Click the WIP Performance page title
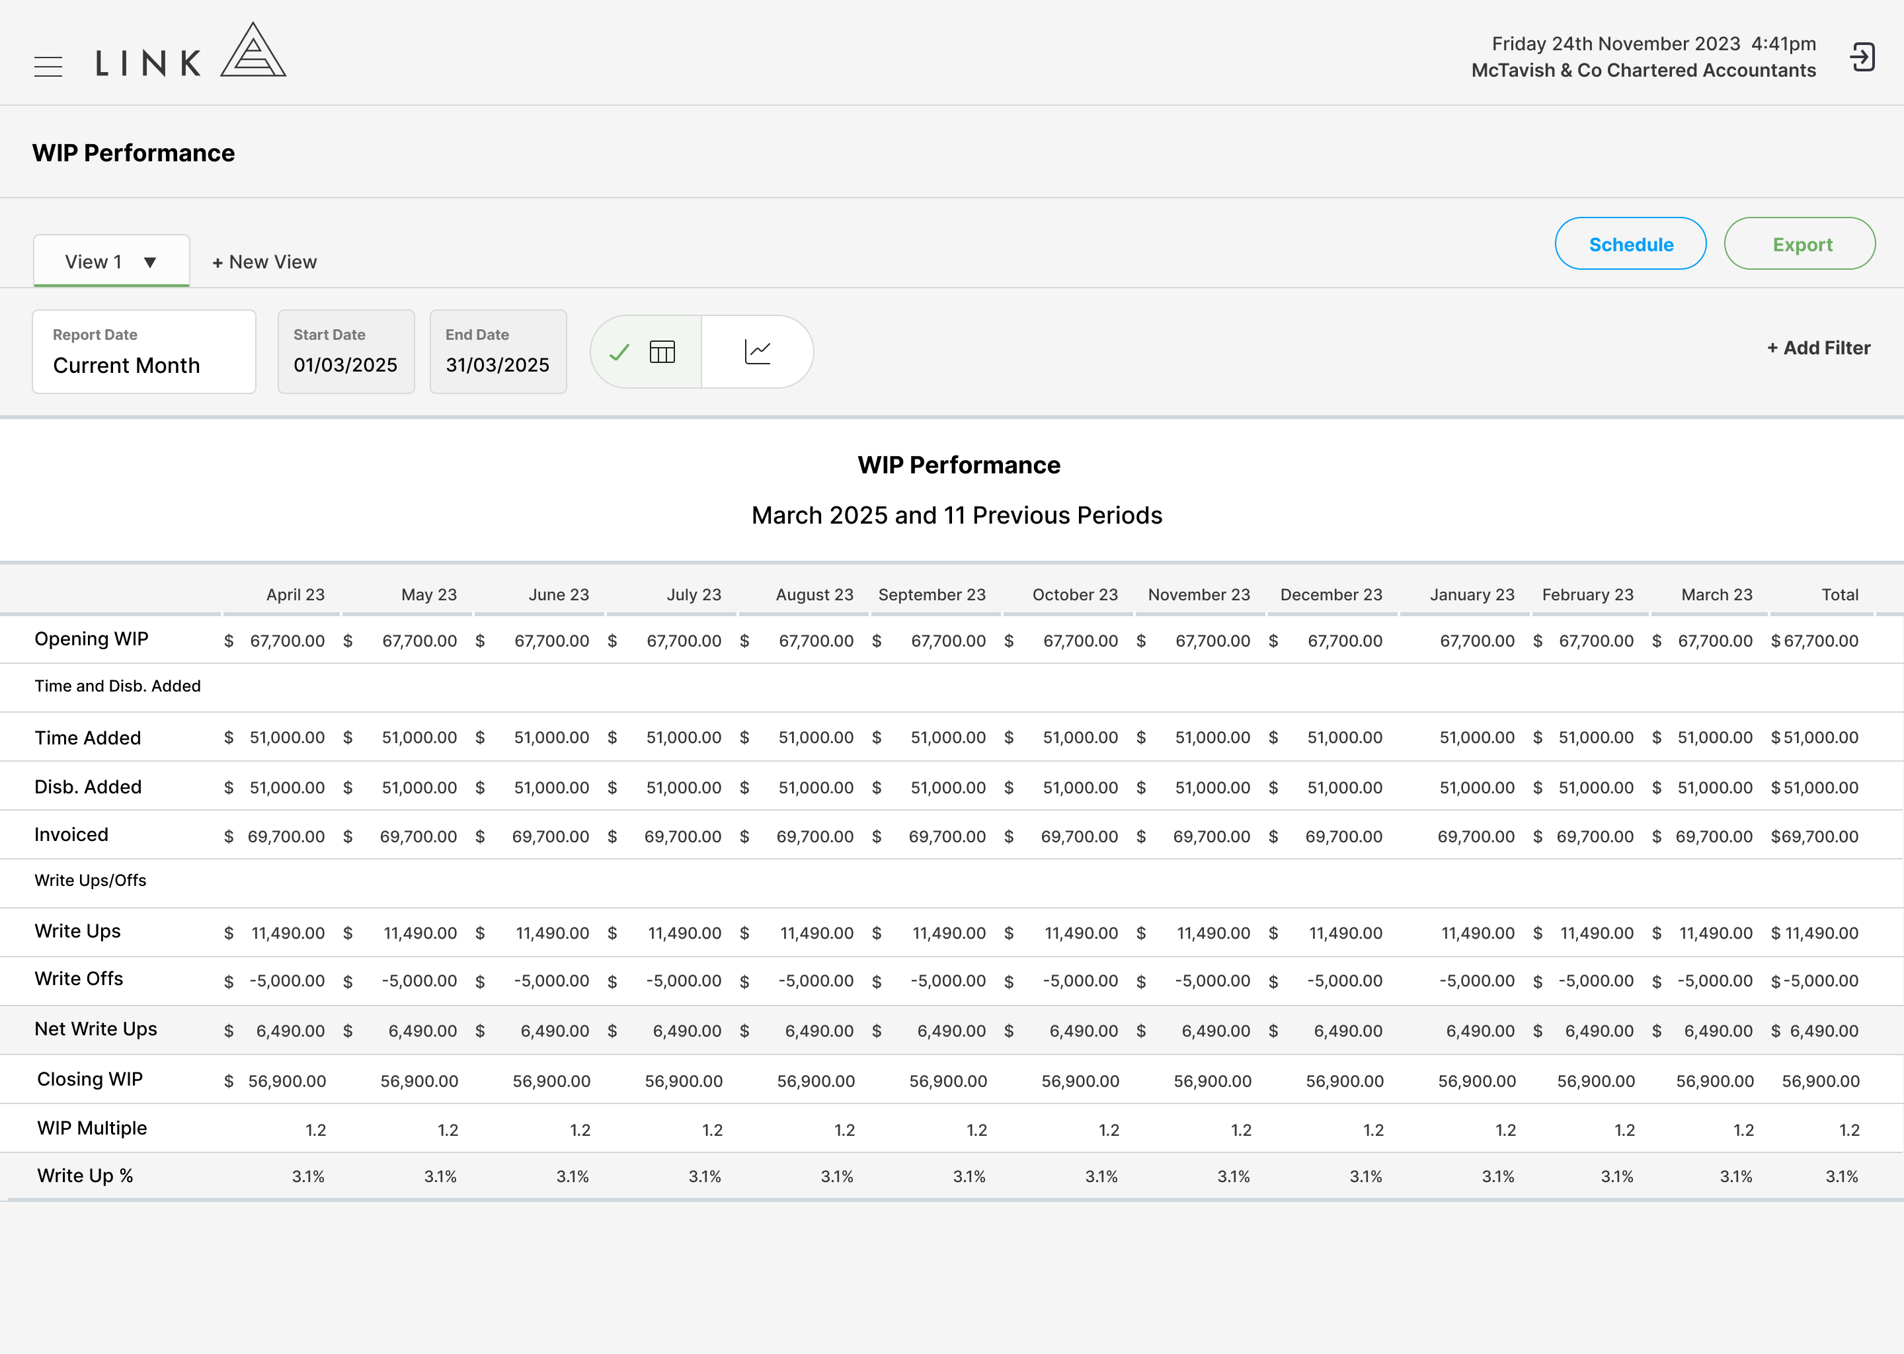Image resolution: width=1904 pixels, height=1354 pixels. tap(134, 153)
